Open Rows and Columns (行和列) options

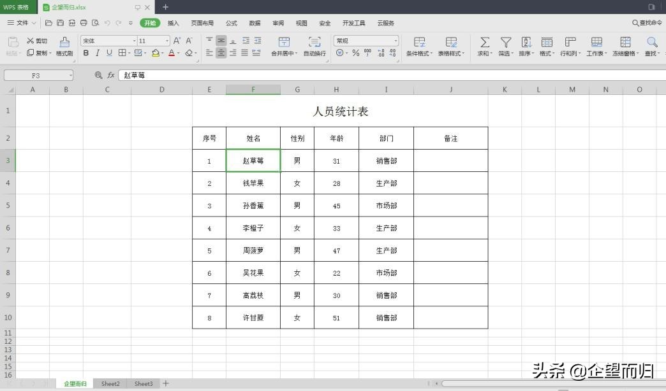568,46
